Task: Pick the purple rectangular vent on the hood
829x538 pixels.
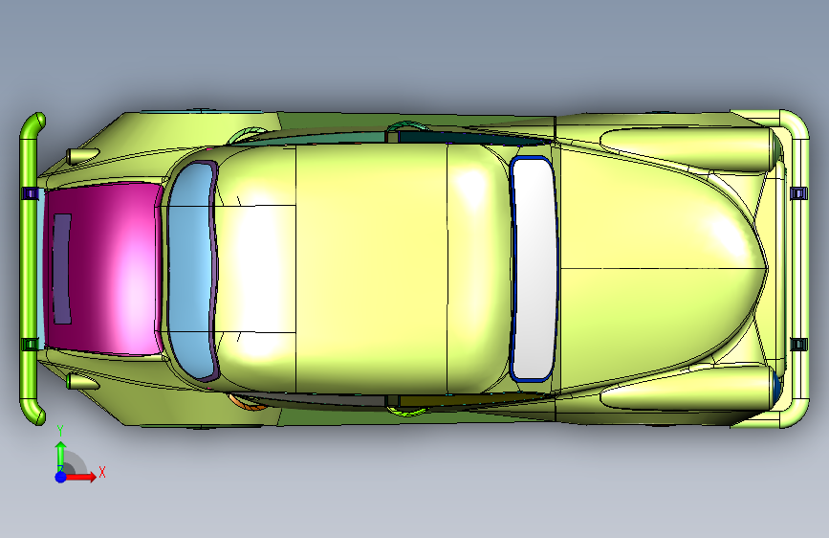Action: 62,269
